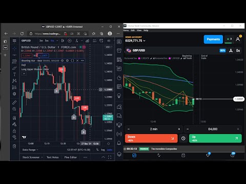The image size is (246, 184).
Task: Open the prediction and measurement tools
Action: point(14,87)
